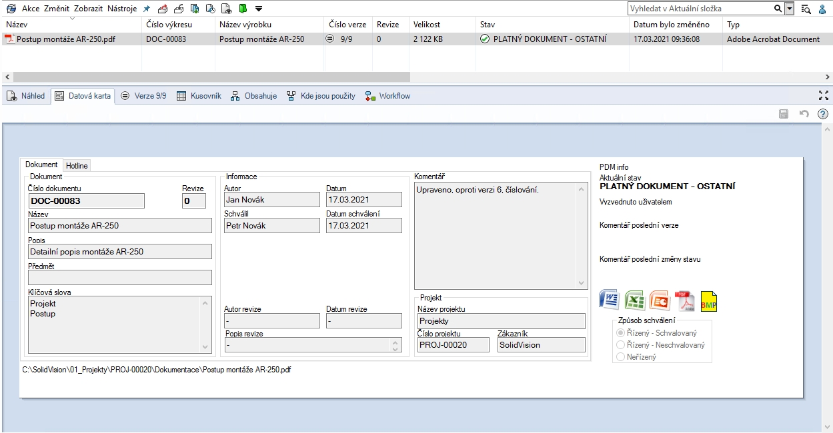
Task: Switch to the Obsahuje tab
Action: [x=253, y=96]
